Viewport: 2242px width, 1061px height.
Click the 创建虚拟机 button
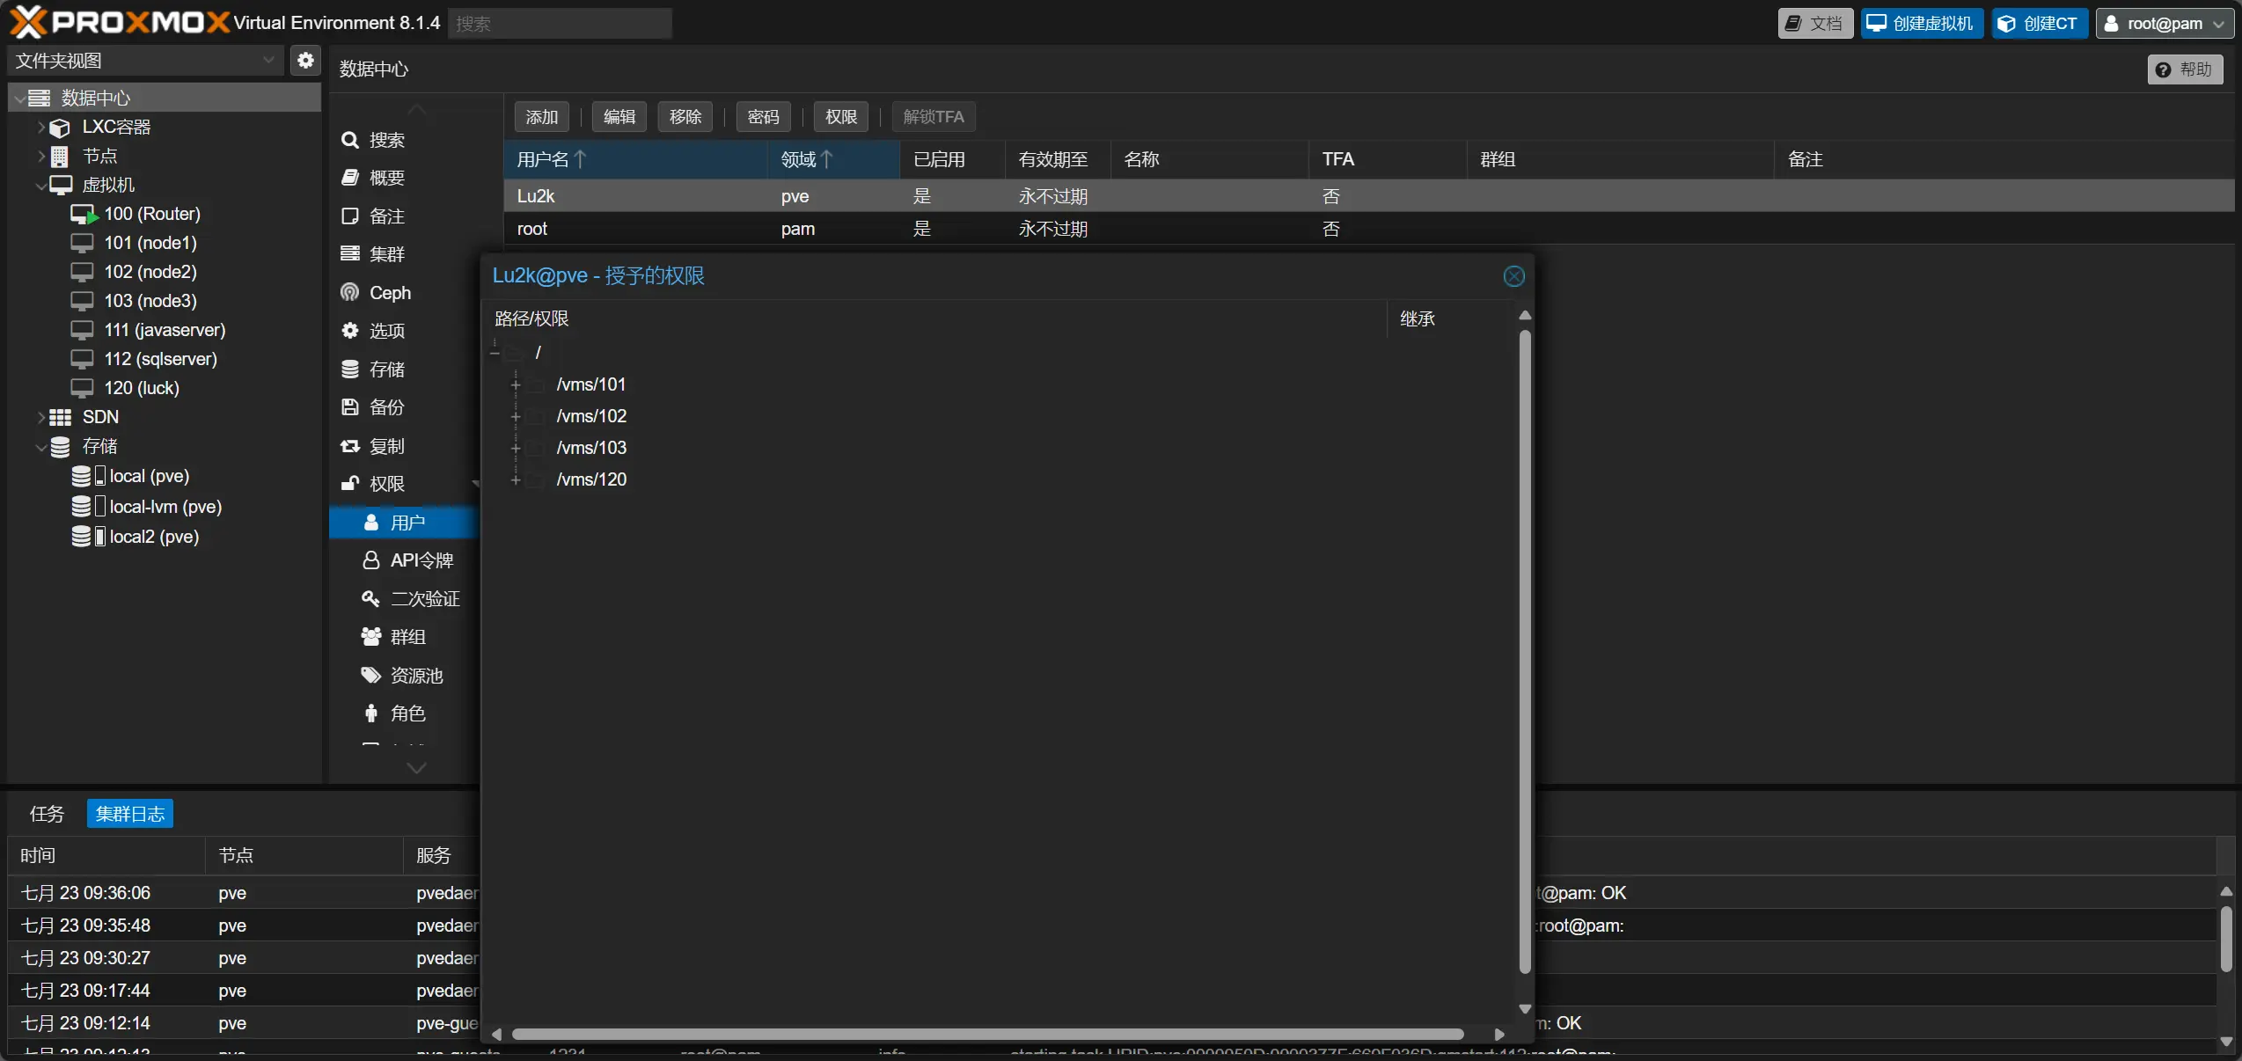(x=1921, y=24)
